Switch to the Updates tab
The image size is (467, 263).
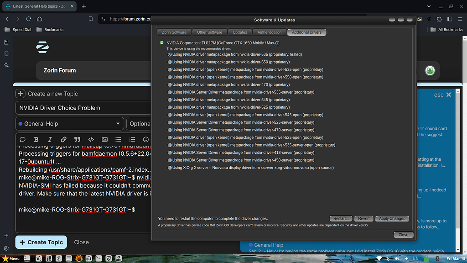pos(240,32)
